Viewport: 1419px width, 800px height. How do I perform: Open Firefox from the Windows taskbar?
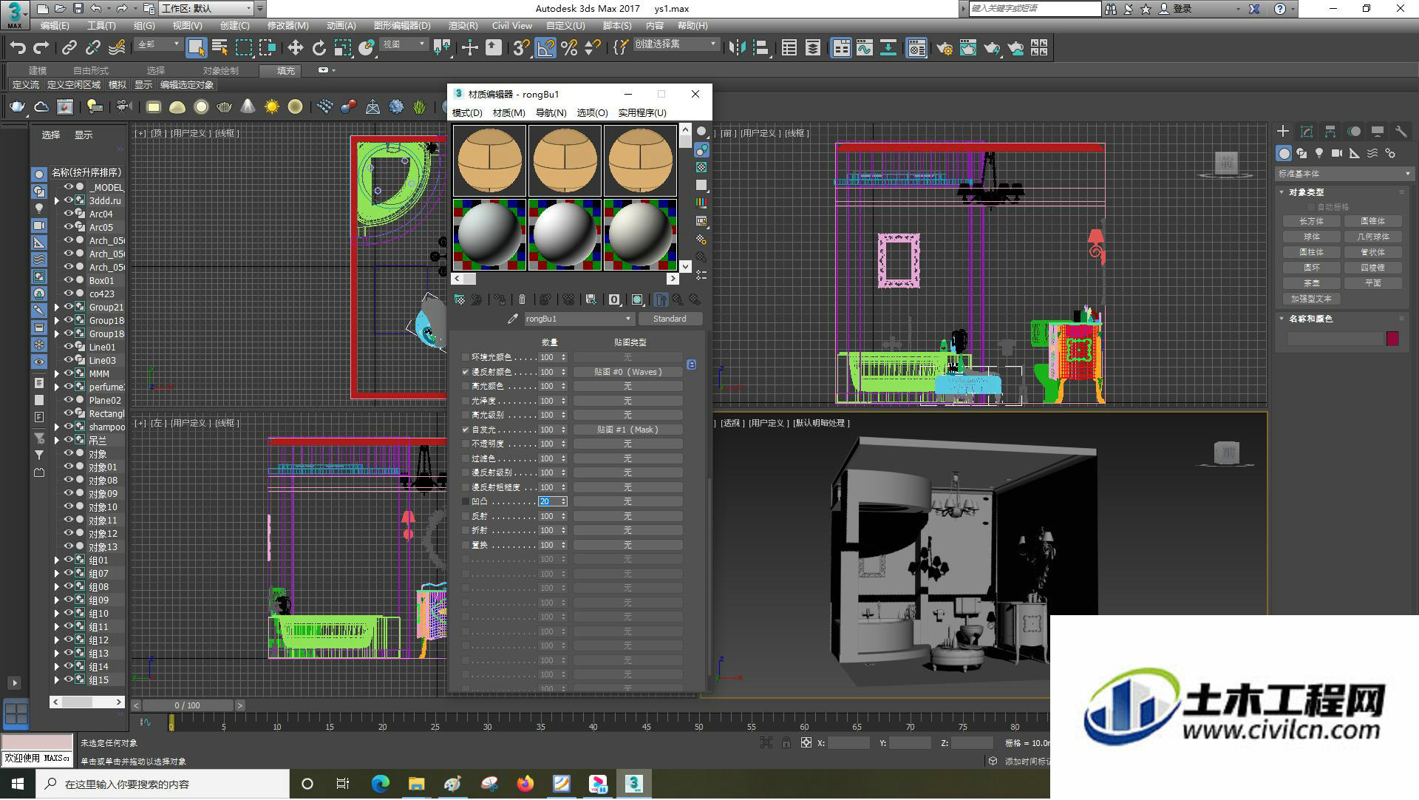tap(525, 784)
